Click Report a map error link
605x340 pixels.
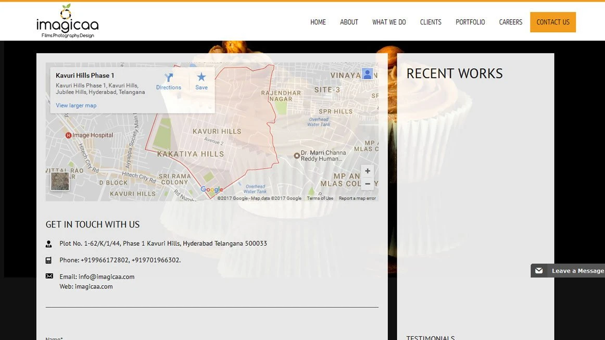click(357, 198)
